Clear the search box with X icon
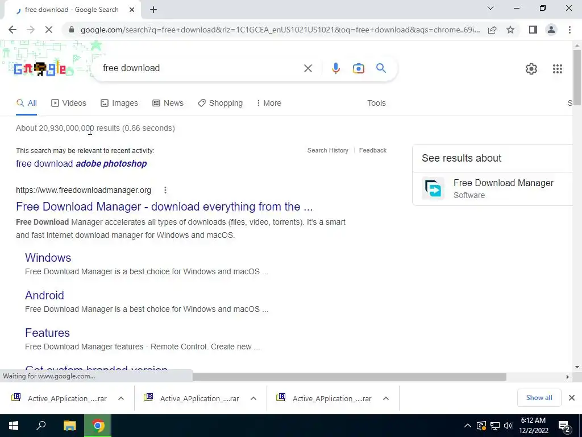The image size is (582, 437). point(307,68)
